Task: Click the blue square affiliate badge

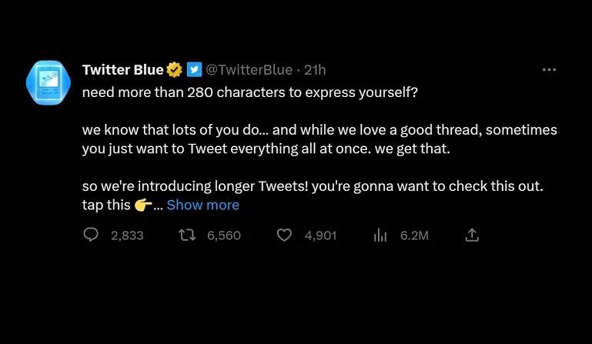Action: (194, 70)
